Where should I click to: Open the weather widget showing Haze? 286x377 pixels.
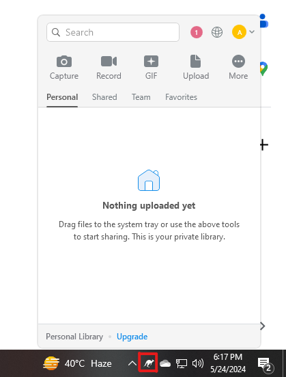[77, 363]
